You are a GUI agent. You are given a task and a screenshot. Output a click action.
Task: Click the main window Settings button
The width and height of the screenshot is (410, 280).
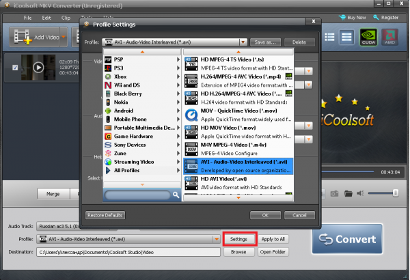coord(238,239)
